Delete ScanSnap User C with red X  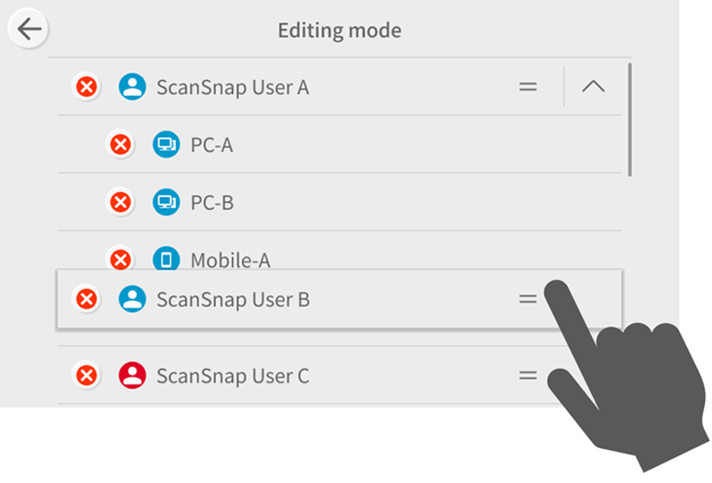86,375
